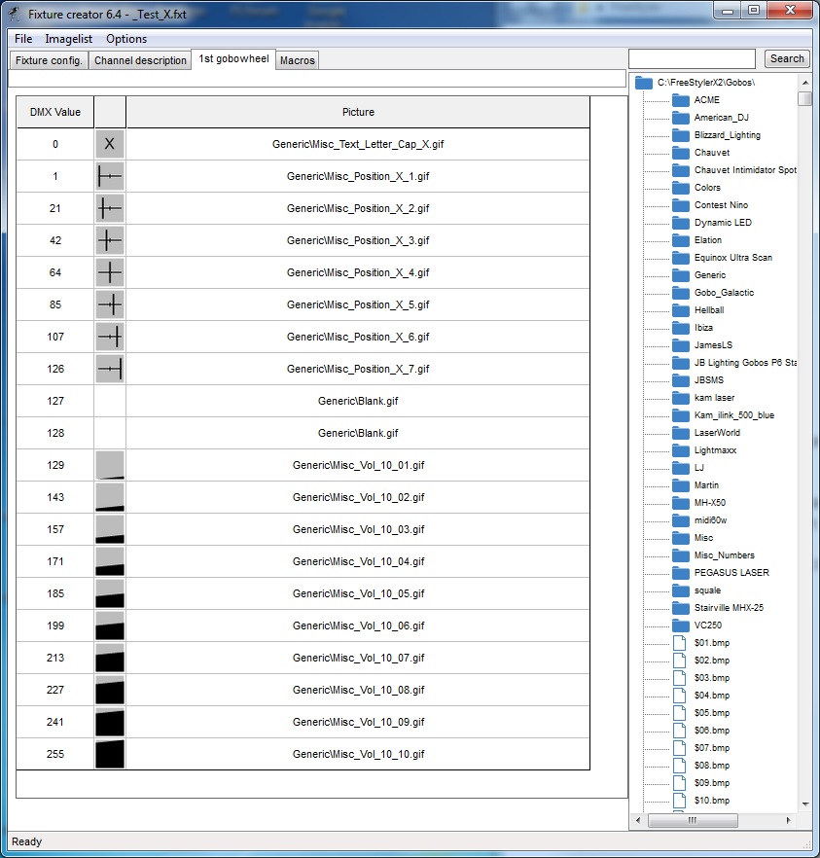Select the $05.bmp file
The image size is (820, 858).
[x=711, y=713]
